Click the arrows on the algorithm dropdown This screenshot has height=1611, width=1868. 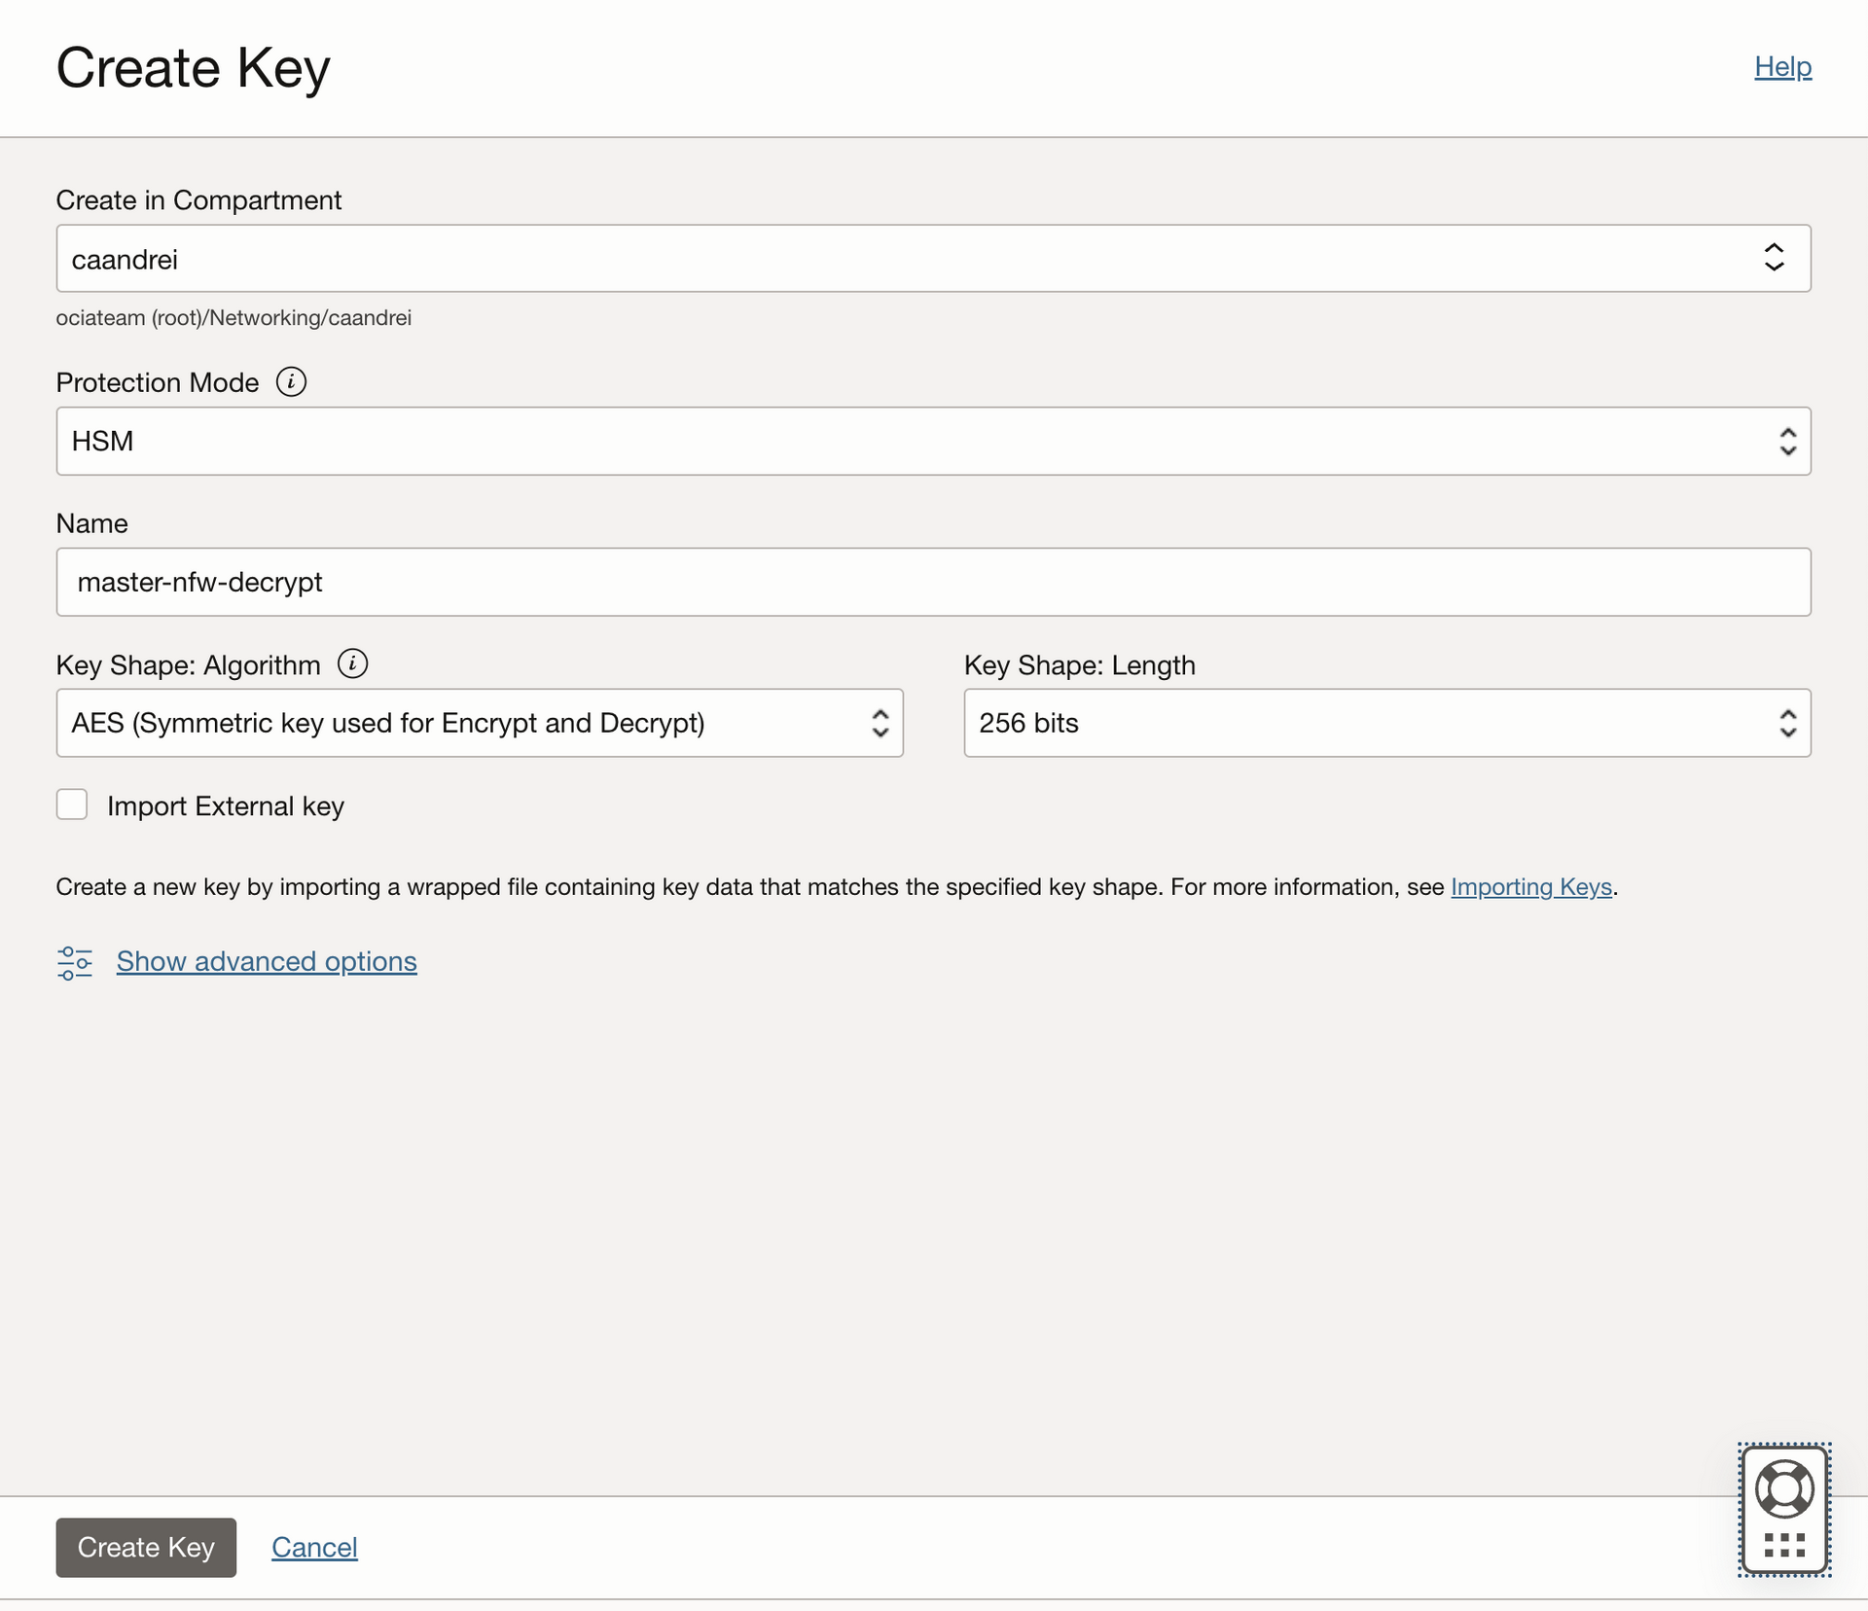880,723
